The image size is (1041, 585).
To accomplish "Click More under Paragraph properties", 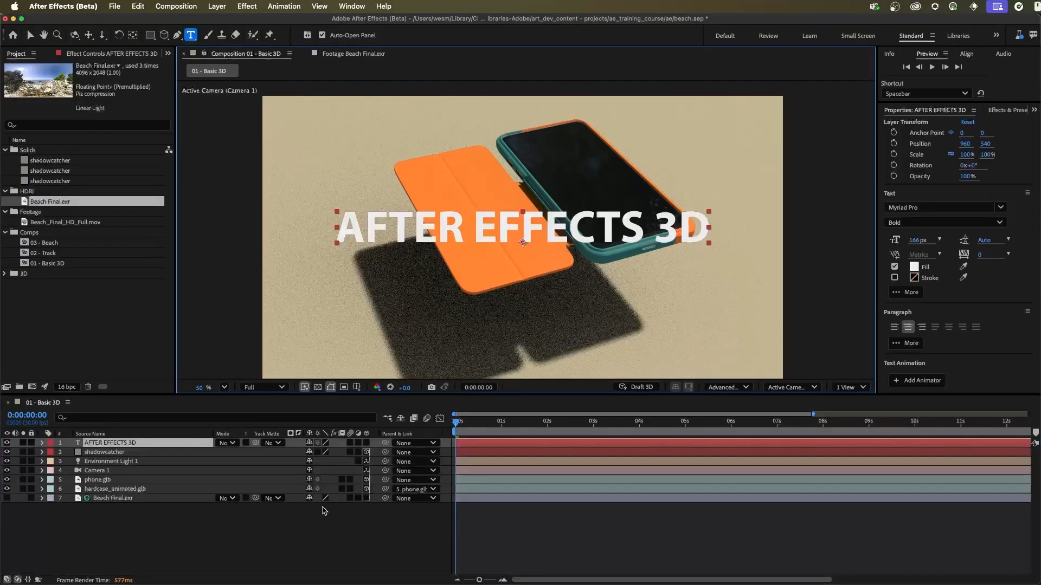I will [x=906, y=343].
